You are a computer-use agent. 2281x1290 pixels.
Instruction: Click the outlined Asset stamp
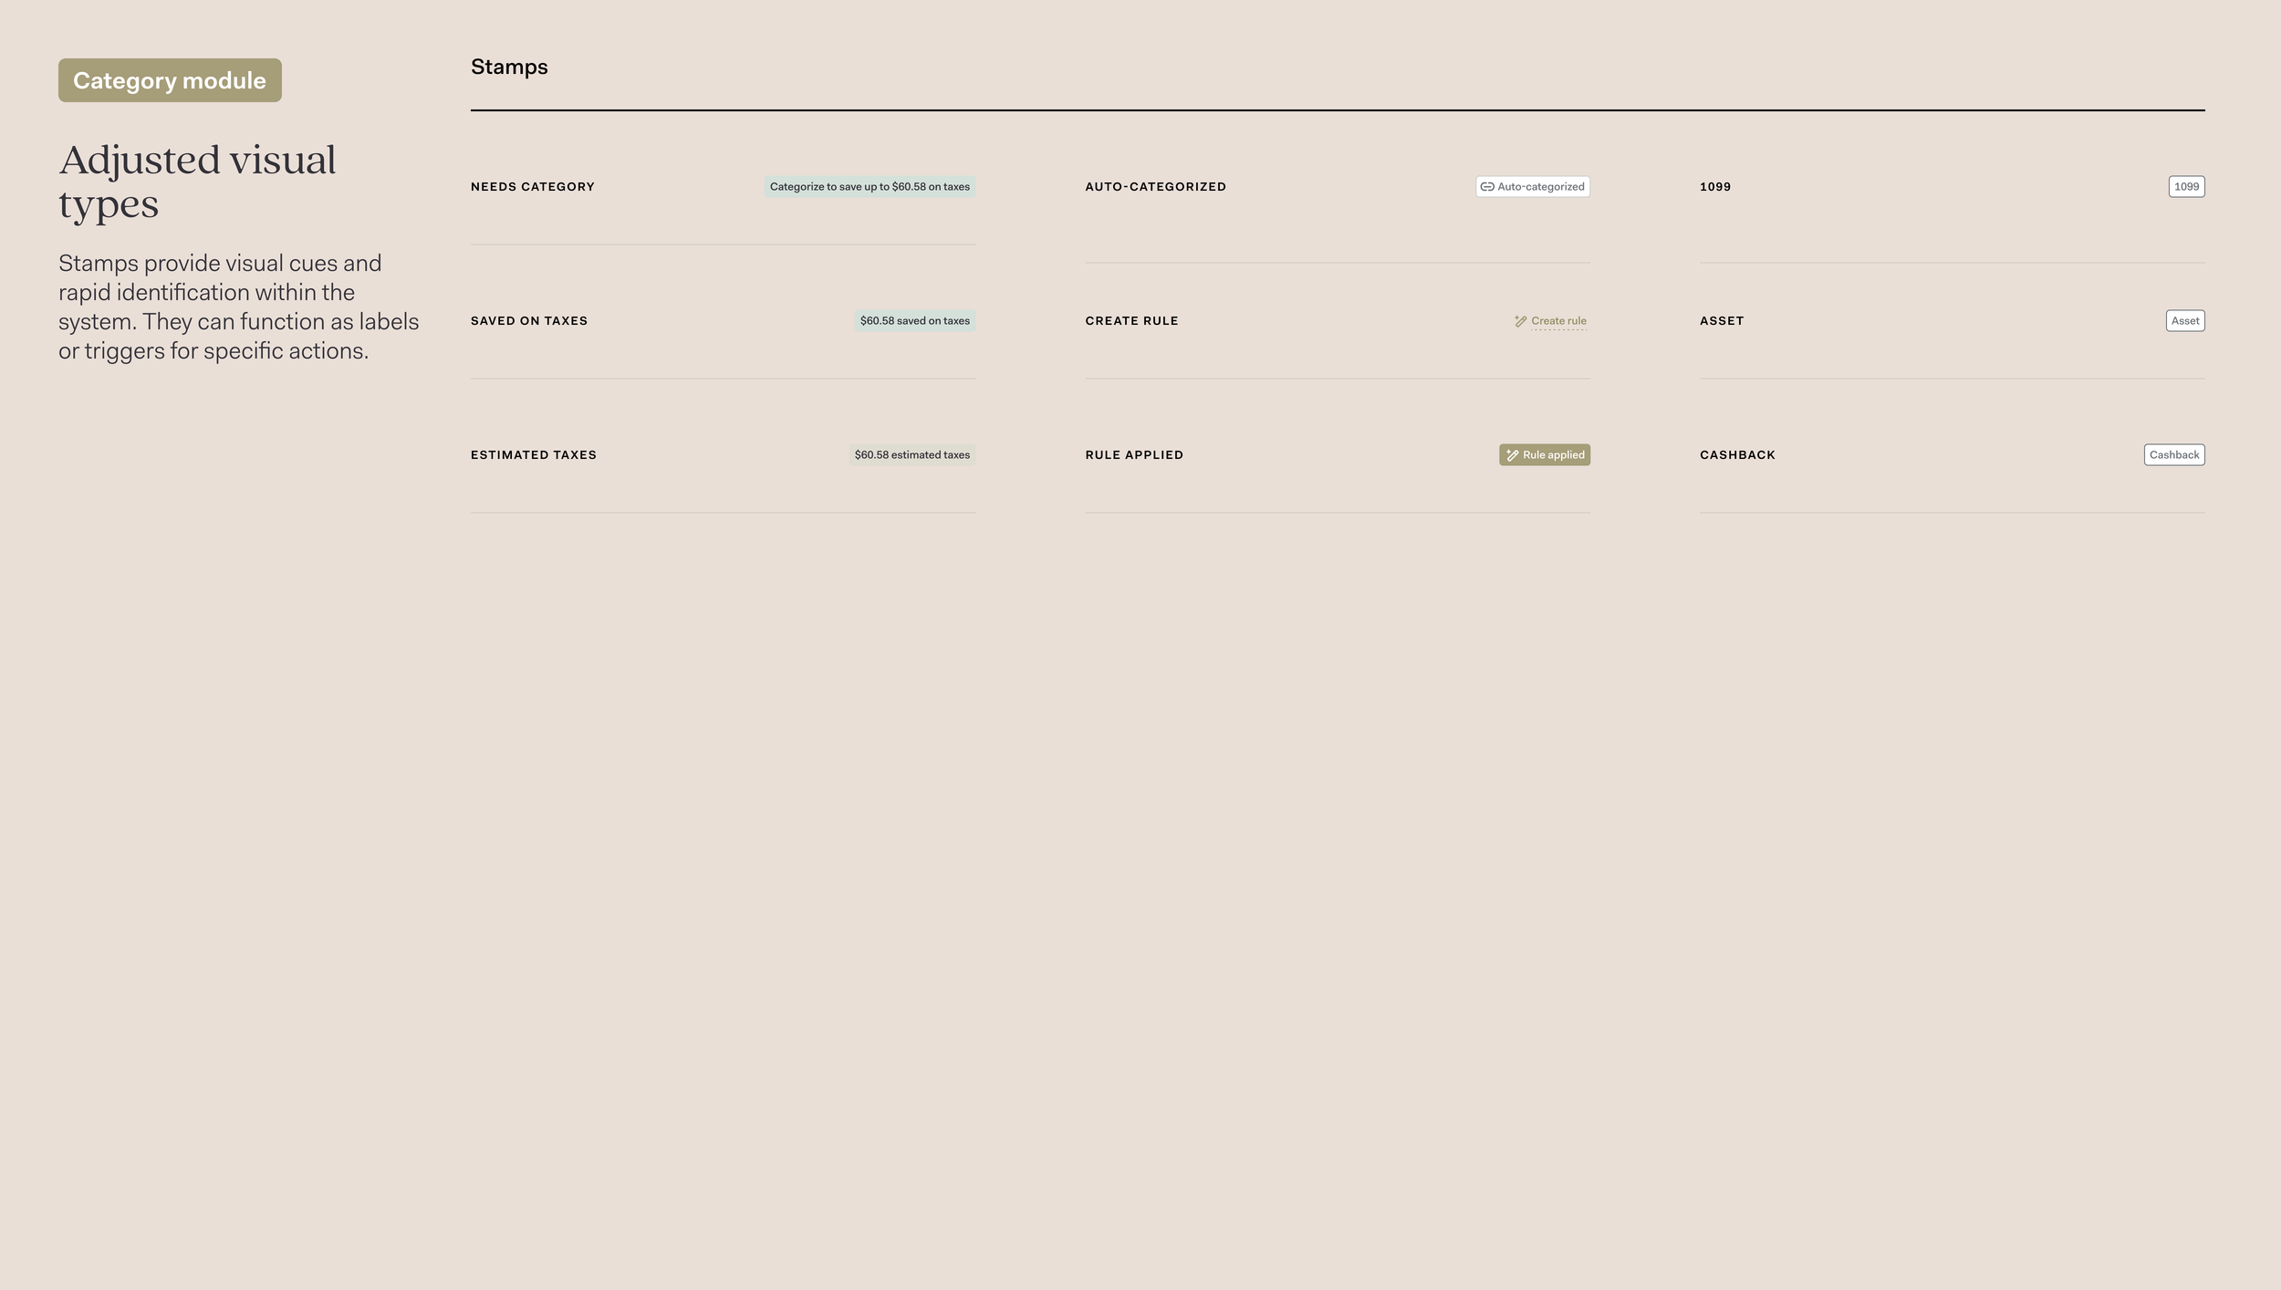click(2184, 321)
